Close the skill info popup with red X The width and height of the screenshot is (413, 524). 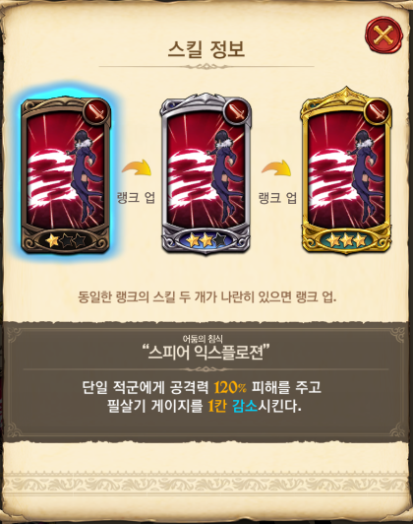(x=383, y=34)
